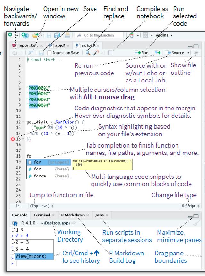The height and width of the screenshot is (276, 205).
Task: Click the code tools magic wand icon
Action: [96, 53]
